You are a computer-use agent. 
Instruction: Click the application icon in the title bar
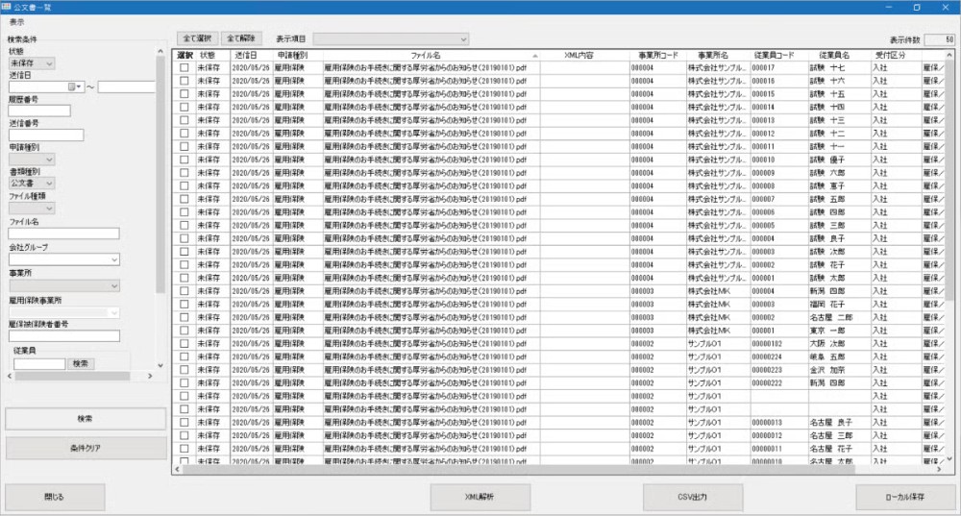tap(7, 7)
